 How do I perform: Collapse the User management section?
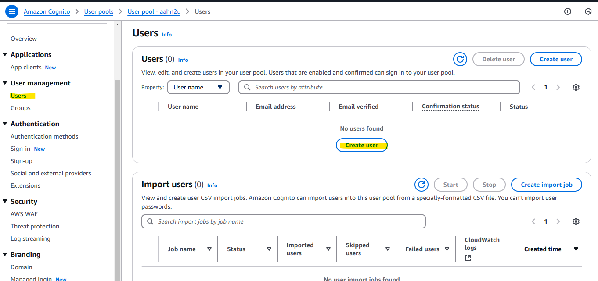point(5,83)
